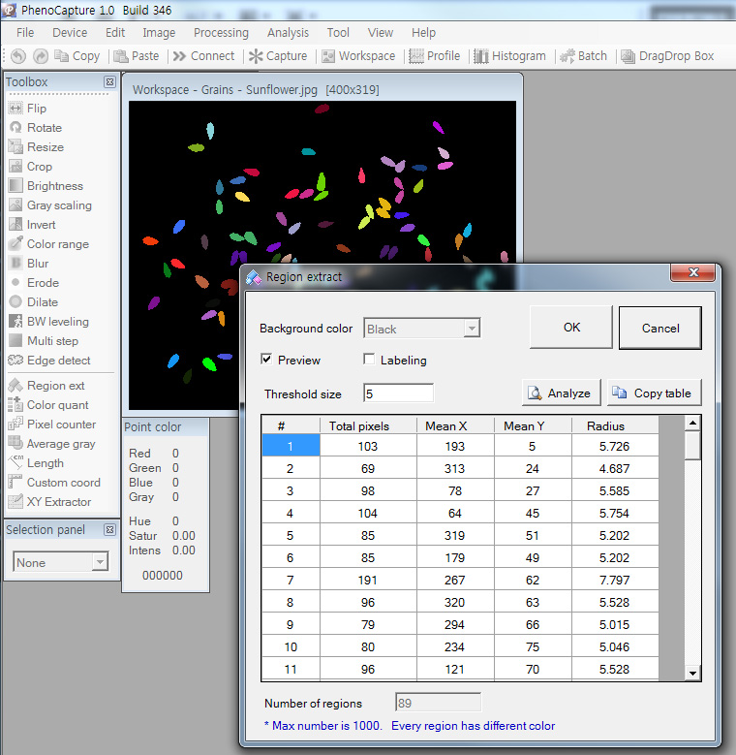736x755 pixels.
Task: Select the Rotate tool icon
Action: click(15, 128)
